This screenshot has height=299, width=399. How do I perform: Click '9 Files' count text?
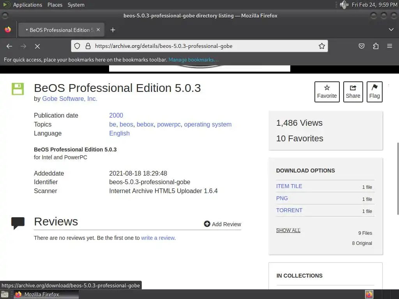click(365, 233)
